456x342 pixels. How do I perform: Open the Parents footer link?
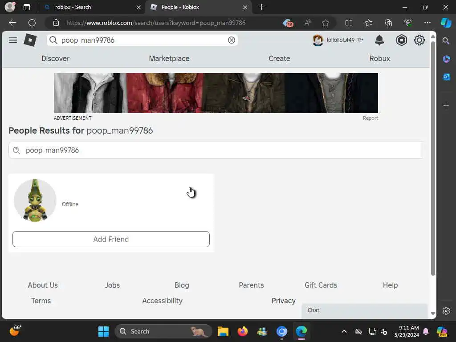pyautogui.click(x=251, y=285)
